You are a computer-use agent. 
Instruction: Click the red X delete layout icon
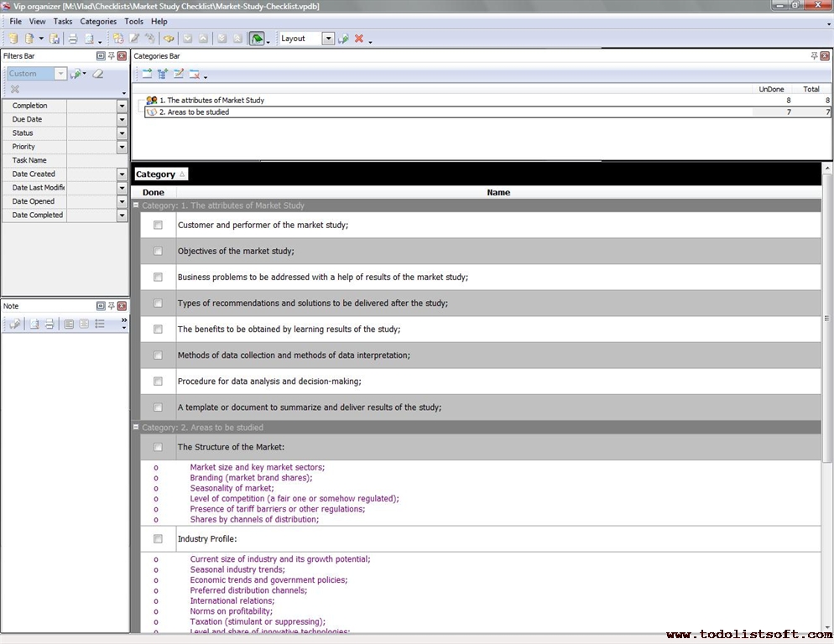pos(359,39)
